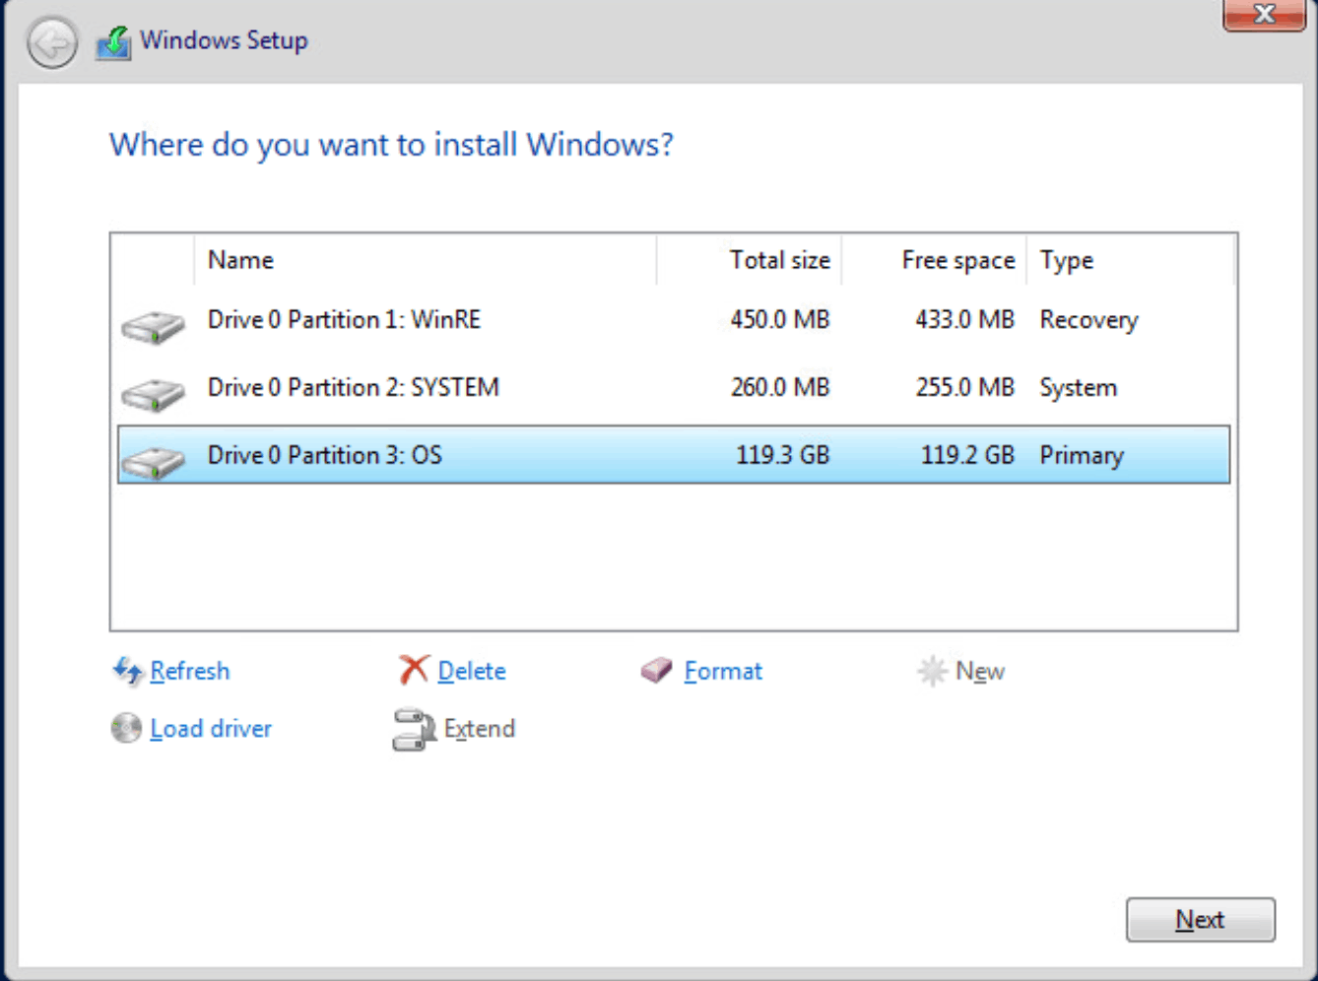This screenshot has height=981, width=1318.
Task: Click the SYSTEM partition drive icon
Action: coord(153,394)
